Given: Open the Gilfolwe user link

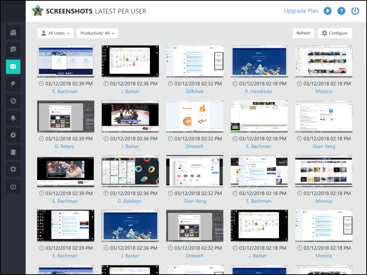Looking at the screenshot, I should tap(195, 91).
